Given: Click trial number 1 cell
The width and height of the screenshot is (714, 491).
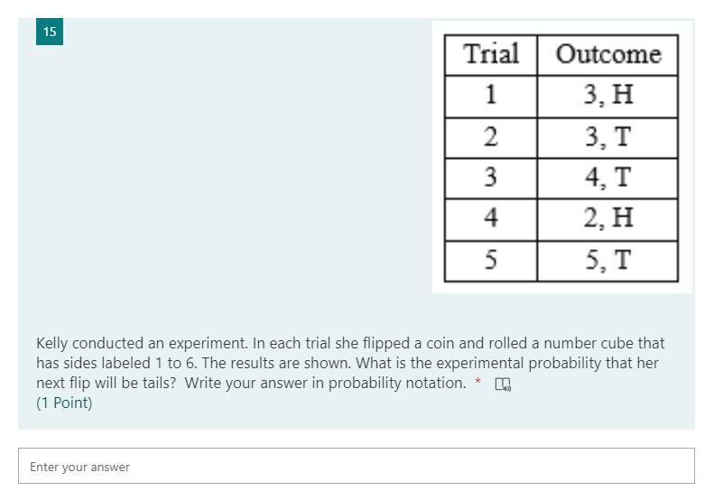Looking at the screenshot, I should click(491, 95).
